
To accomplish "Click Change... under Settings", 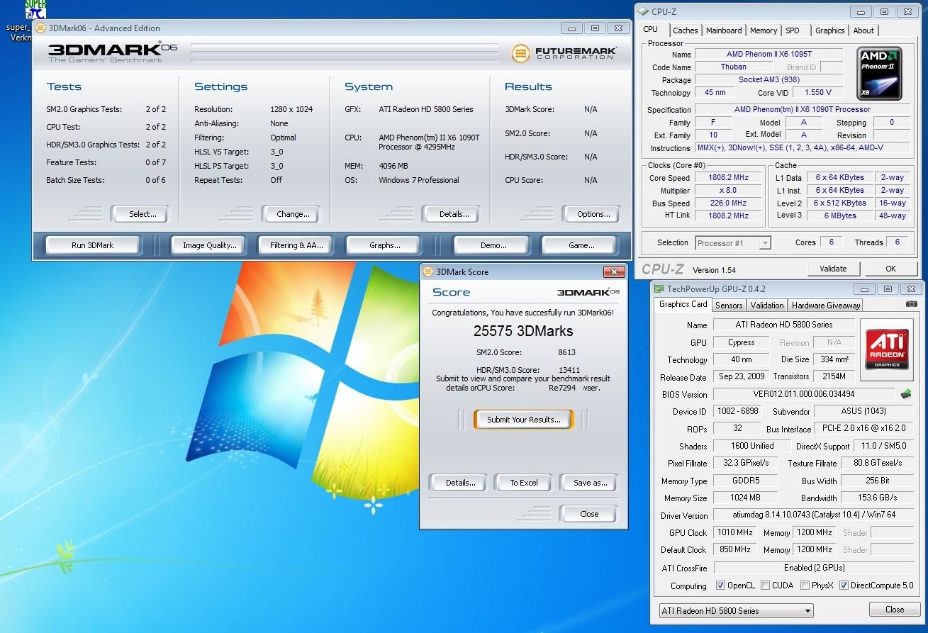I will tap(293, 214).
